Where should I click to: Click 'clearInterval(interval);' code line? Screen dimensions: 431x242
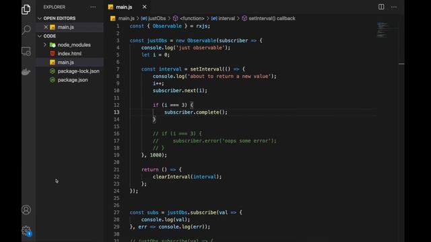187,177
